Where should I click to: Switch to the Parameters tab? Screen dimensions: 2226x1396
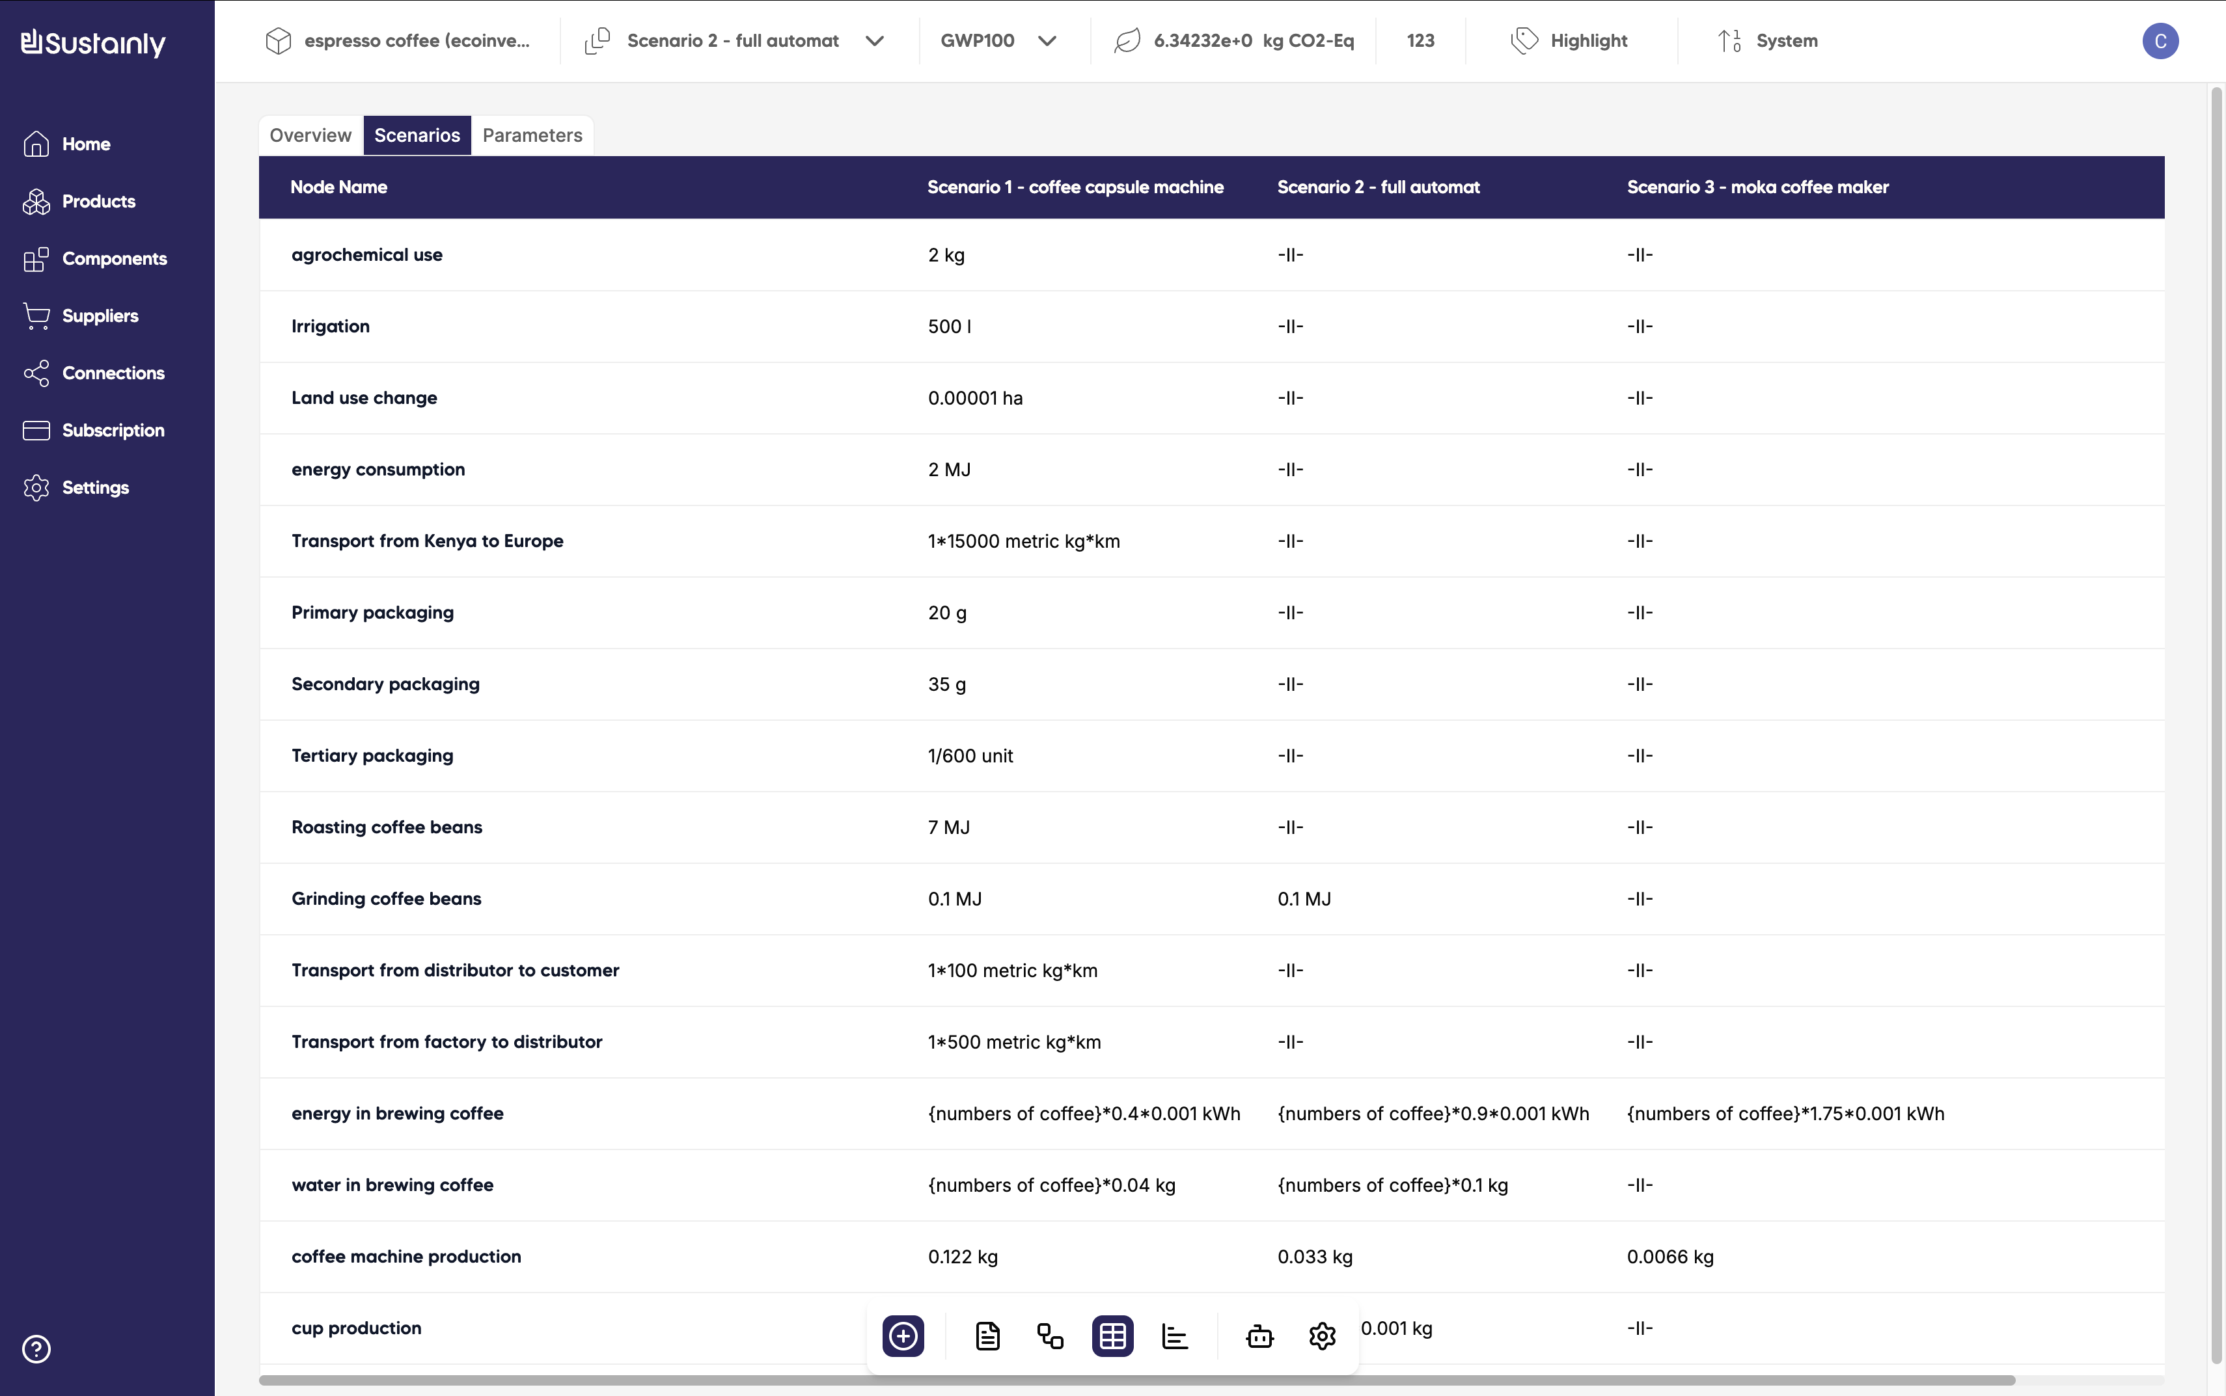click(x=532, y=136)
